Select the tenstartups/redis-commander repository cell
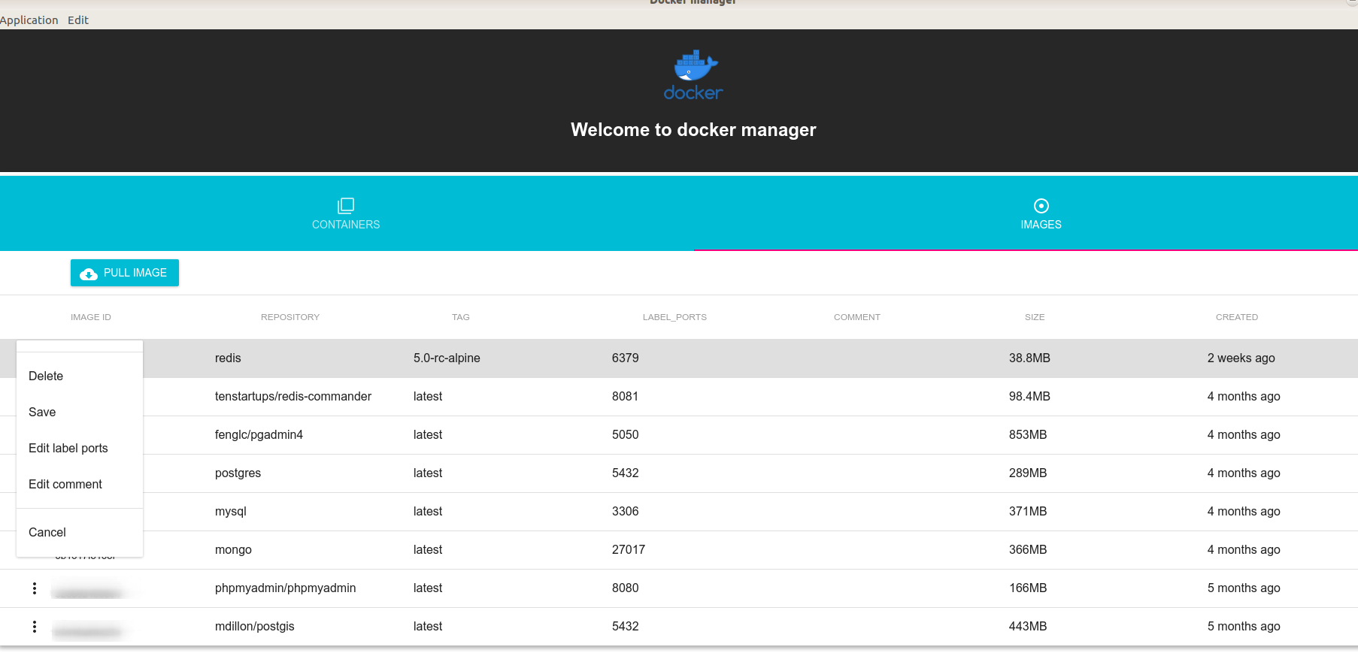The height and width of the screenshot is (656, 1358). [293, 397]
